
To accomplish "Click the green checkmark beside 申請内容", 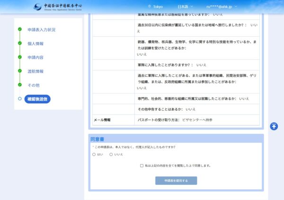I will (20, 58).
